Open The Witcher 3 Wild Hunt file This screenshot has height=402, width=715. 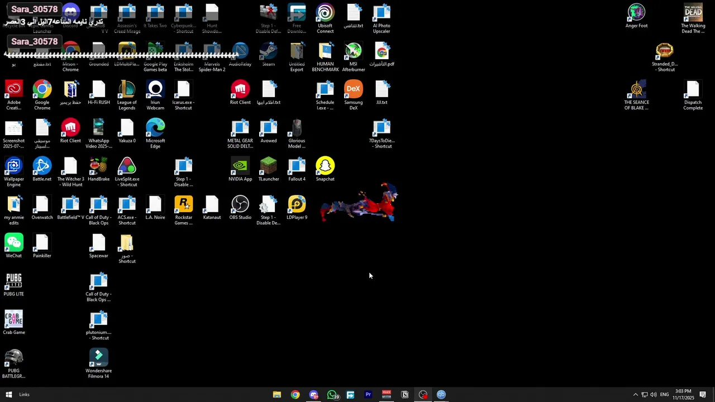(70, 172)
